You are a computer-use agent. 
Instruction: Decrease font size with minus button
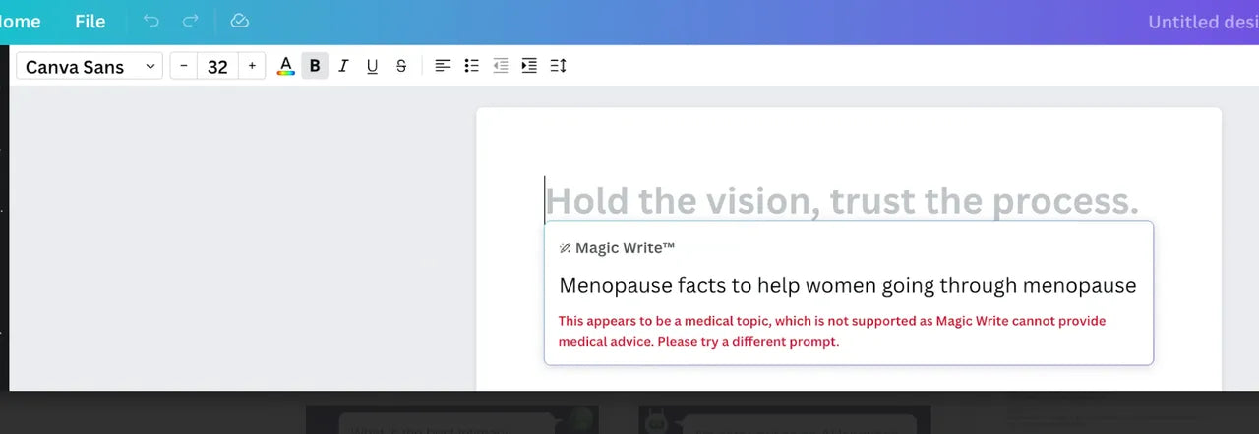(184, 66)
